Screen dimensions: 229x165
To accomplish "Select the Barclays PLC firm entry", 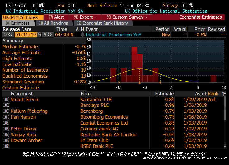I will pyautogui.click(x=95, y=105).
